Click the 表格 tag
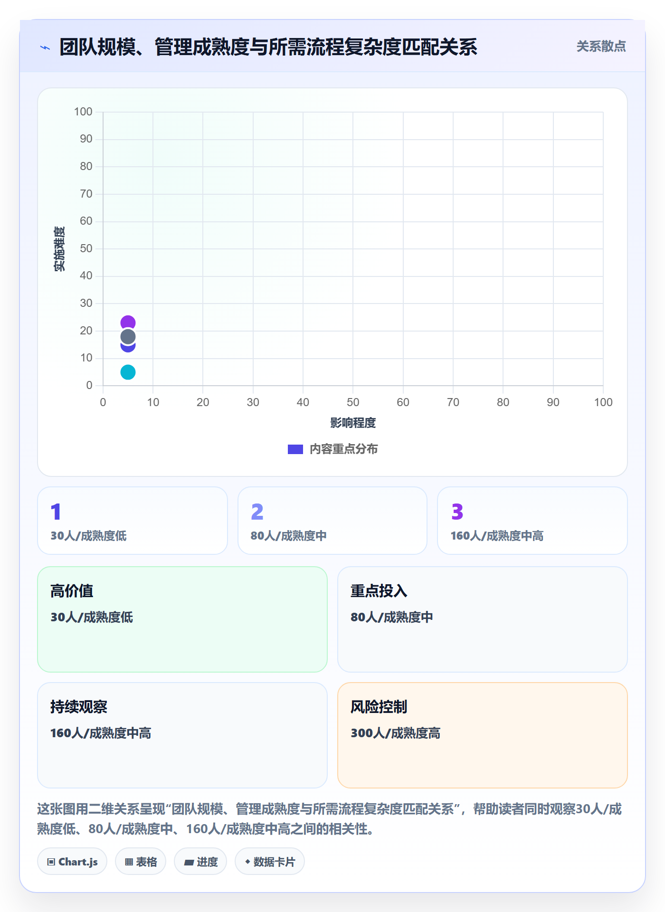 141,861
